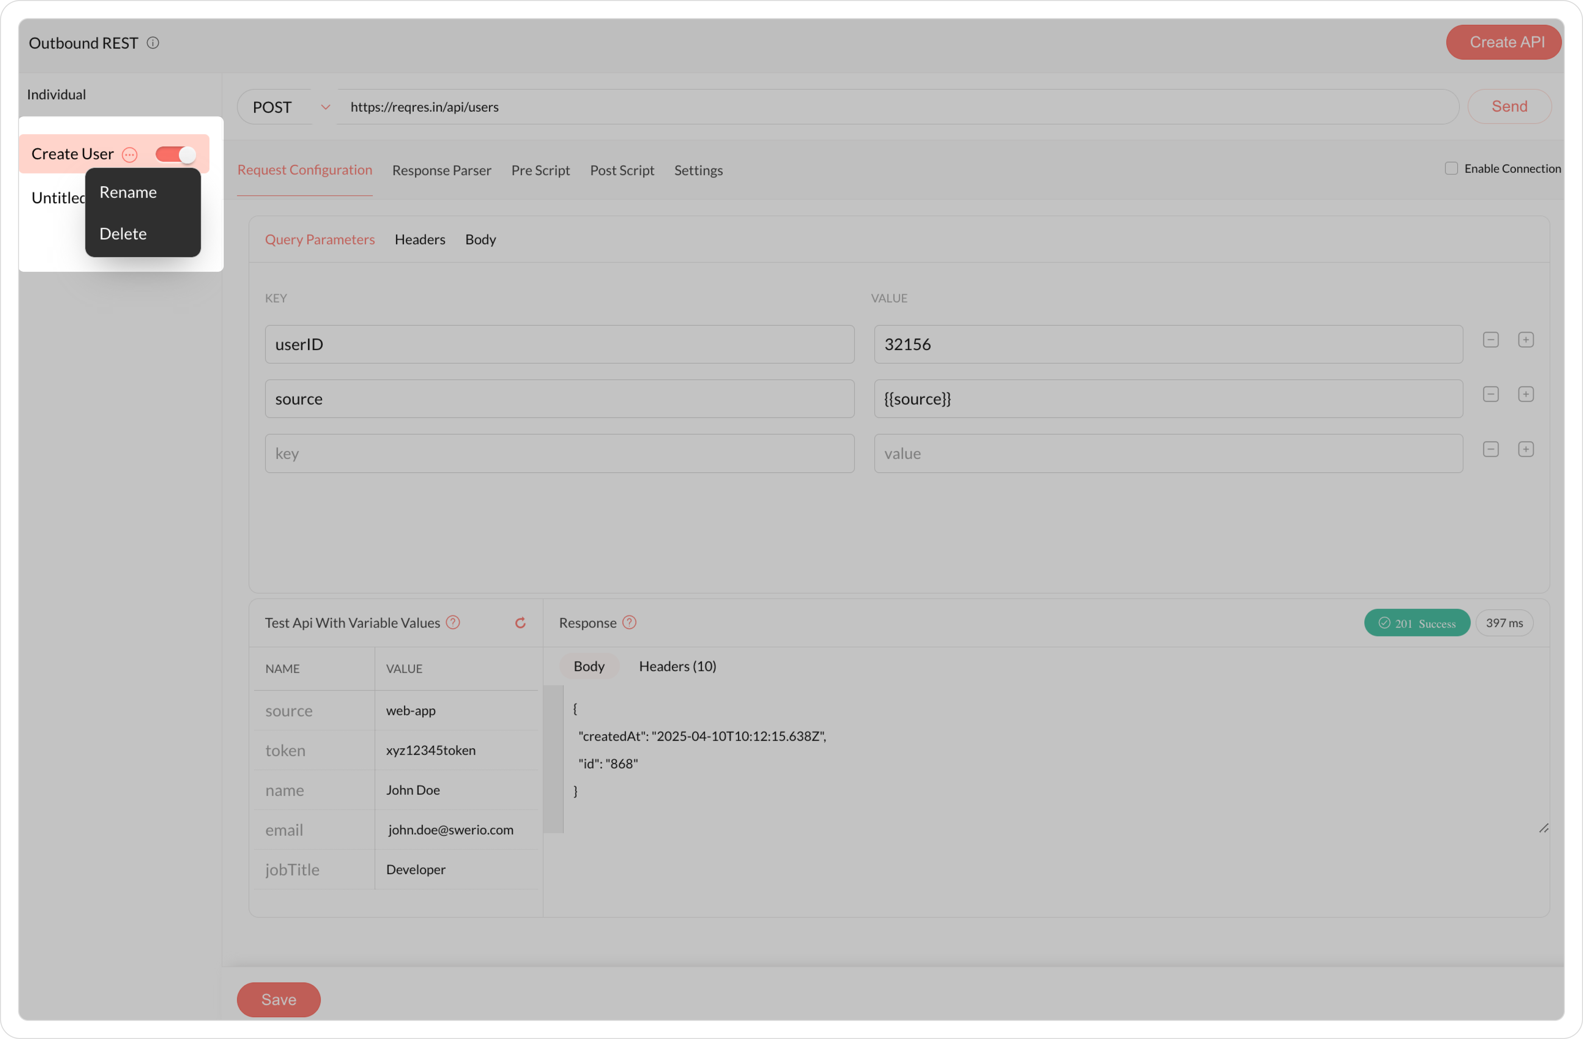Click the refresh icon in Test Api panel
This screenshot has width=1583, height=1039.
tap(520, 623)
